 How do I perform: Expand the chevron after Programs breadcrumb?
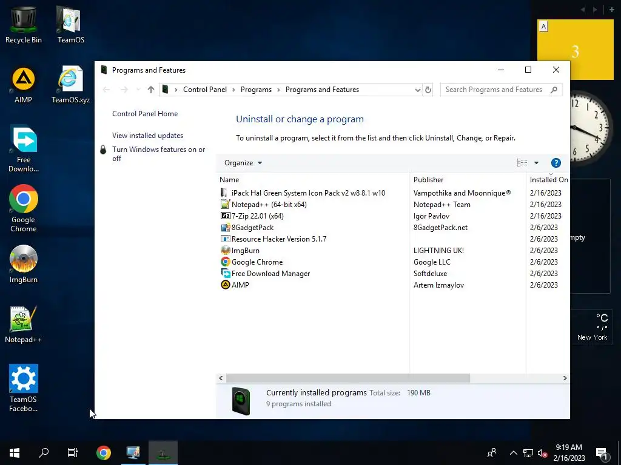click(278, 90)
